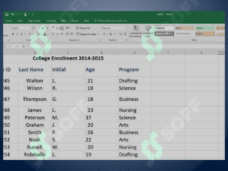Viewport: 228px width, 171px height.
Task: Click the Accounting dollar sign icon
Action: coord(104,34)
